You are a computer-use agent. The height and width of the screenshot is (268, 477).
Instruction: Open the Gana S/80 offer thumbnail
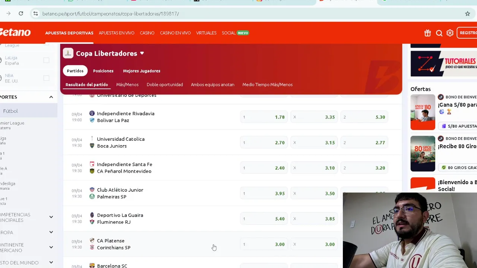click(x=423, y=112)
